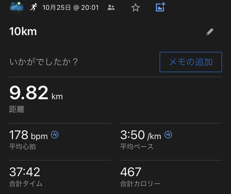Edit the activity name with pencil icon
Viewport: 231px width, 194px height.
click(x=210, y=32)
